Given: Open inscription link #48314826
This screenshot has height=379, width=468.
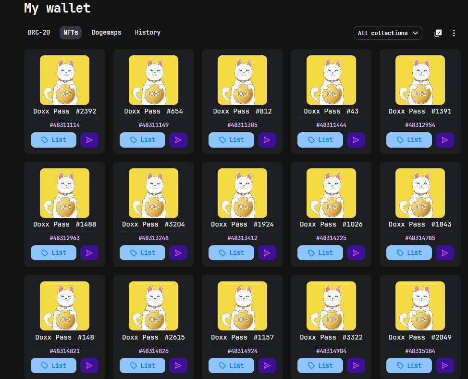Looking at the screenshot, I should coord(153,351).
